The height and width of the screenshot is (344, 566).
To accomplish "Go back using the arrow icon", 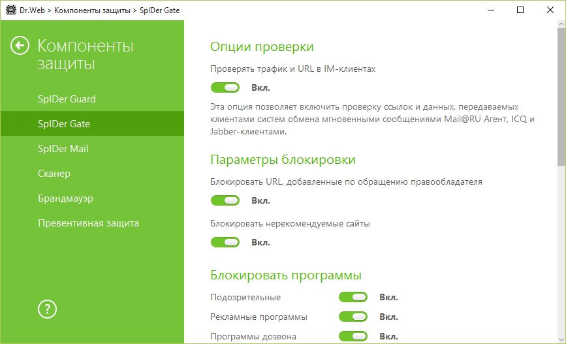I will pos(20,46).
